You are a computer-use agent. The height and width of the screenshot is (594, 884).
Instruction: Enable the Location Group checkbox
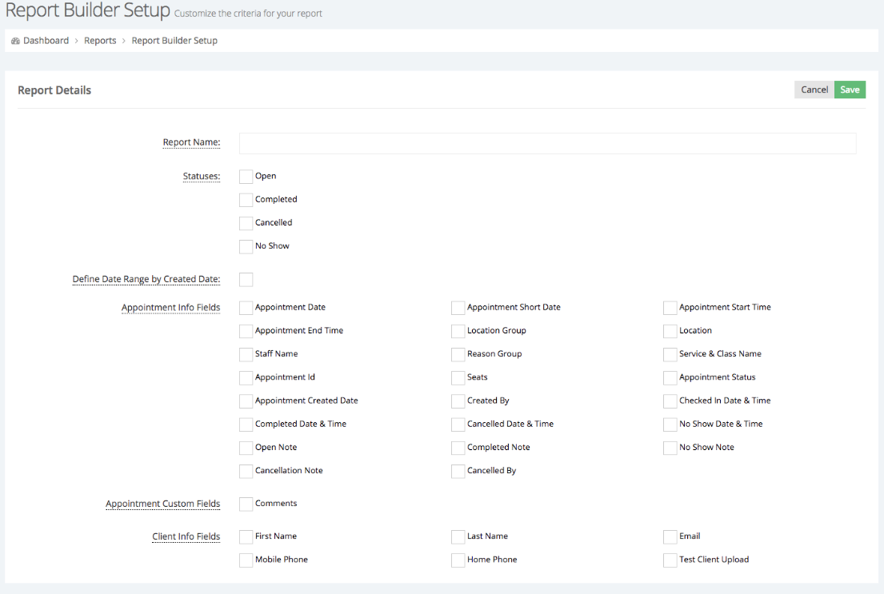click(x=458, y=331)
